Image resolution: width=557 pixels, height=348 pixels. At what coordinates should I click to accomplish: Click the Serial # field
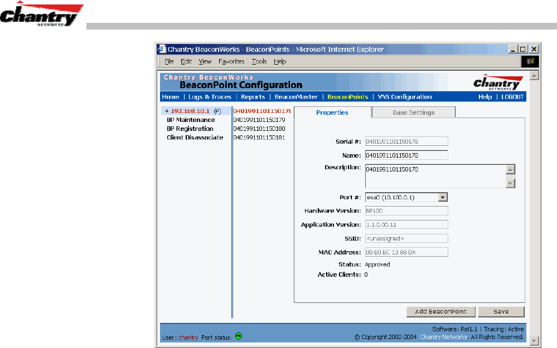click(406, 141)
